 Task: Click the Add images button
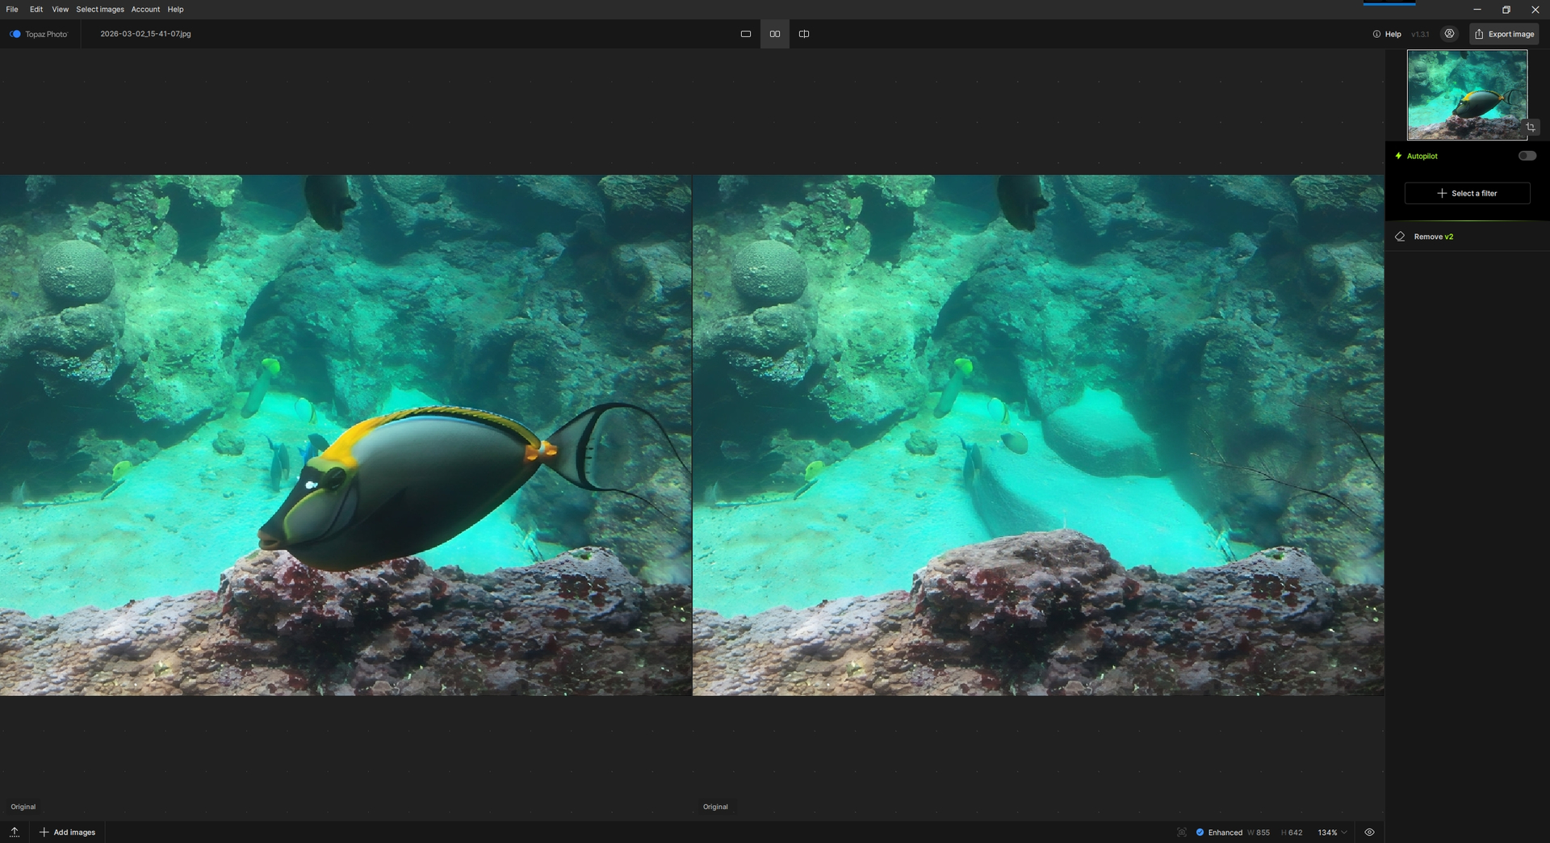[x=68, y=833]
